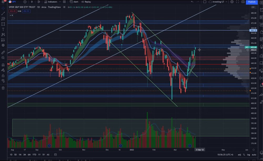Click the SPY symbol search field
The height and width of the screenshot is (161, 263).
point(14,2)
